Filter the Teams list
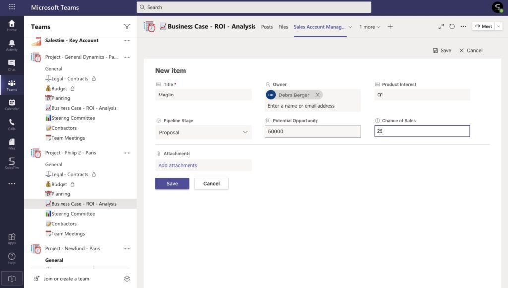 coord(127,27)
